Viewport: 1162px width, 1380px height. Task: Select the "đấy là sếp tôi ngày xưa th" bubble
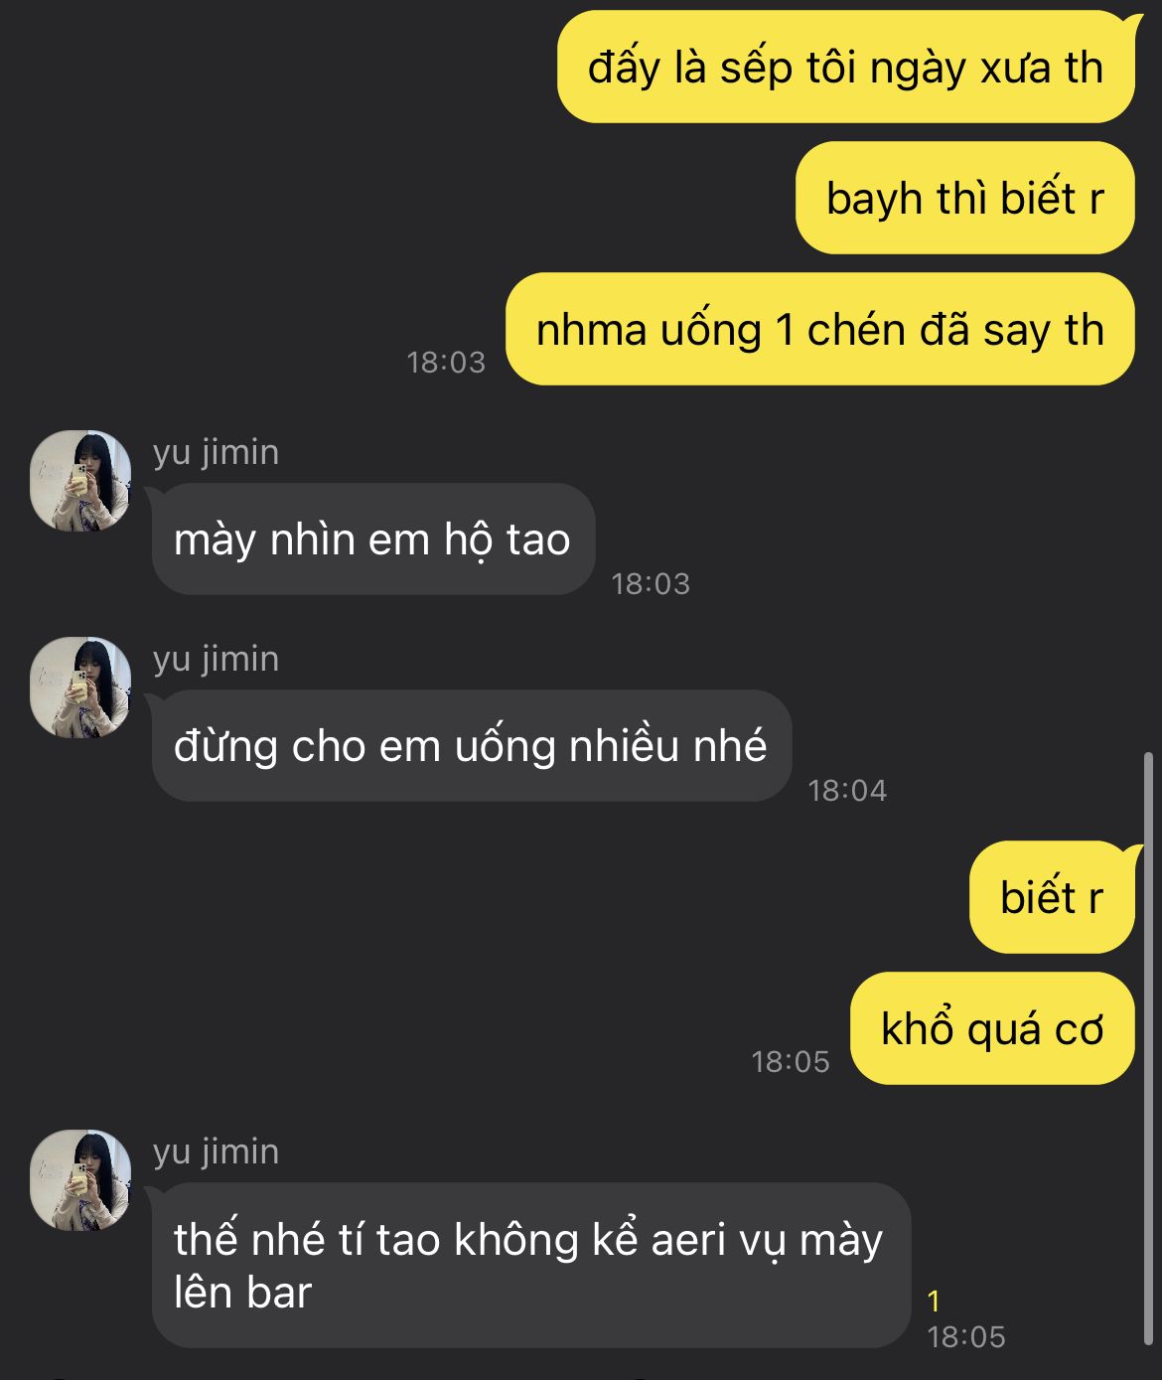tap(845, 68)
